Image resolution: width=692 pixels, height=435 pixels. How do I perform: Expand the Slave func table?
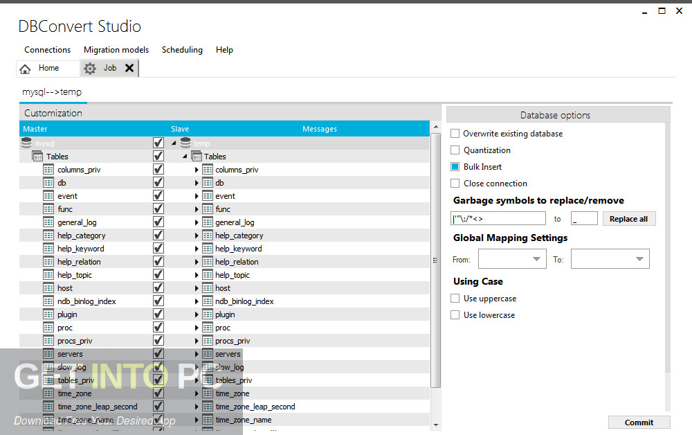click(x=197, y=209)
